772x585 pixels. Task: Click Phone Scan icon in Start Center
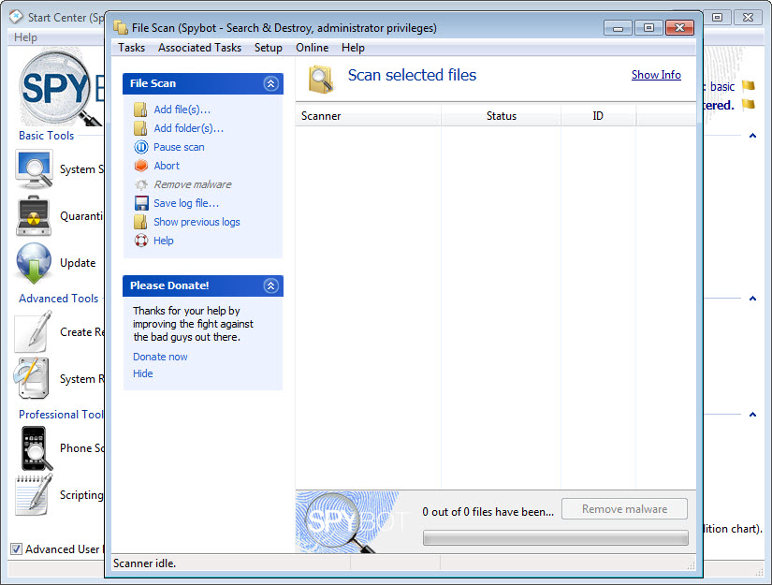click(x=36, y=447)
